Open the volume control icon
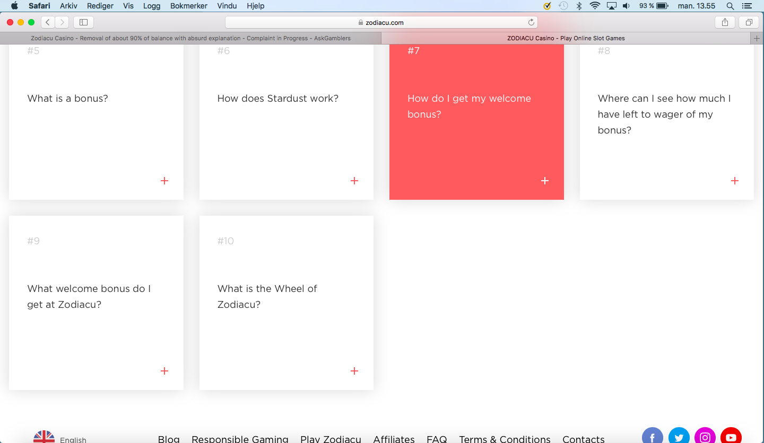 point(626,6)
